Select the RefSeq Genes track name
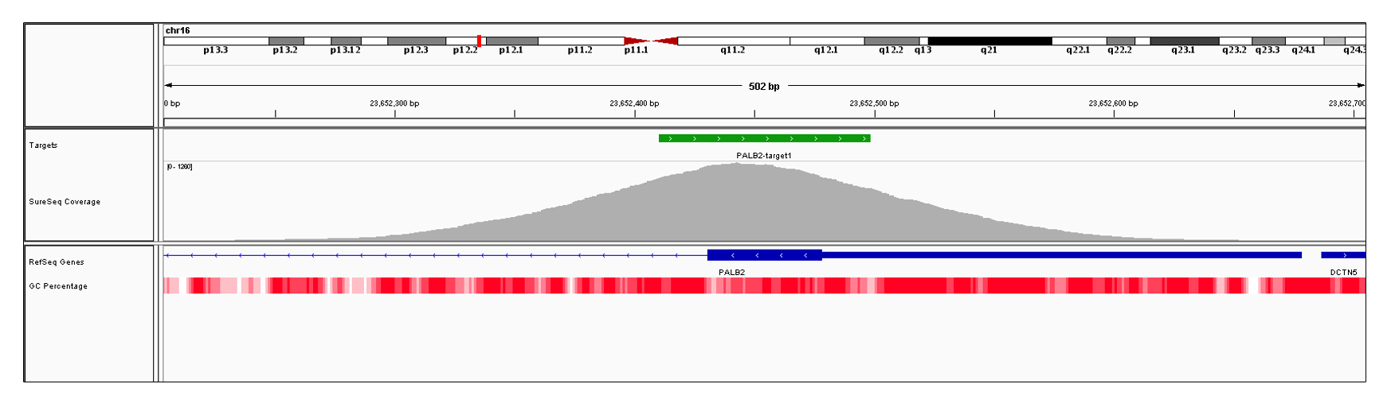 (57, 262)
